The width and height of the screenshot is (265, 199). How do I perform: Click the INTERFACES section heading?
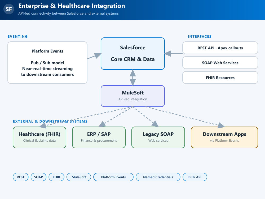pyautogui.click(x=200, y=37)
